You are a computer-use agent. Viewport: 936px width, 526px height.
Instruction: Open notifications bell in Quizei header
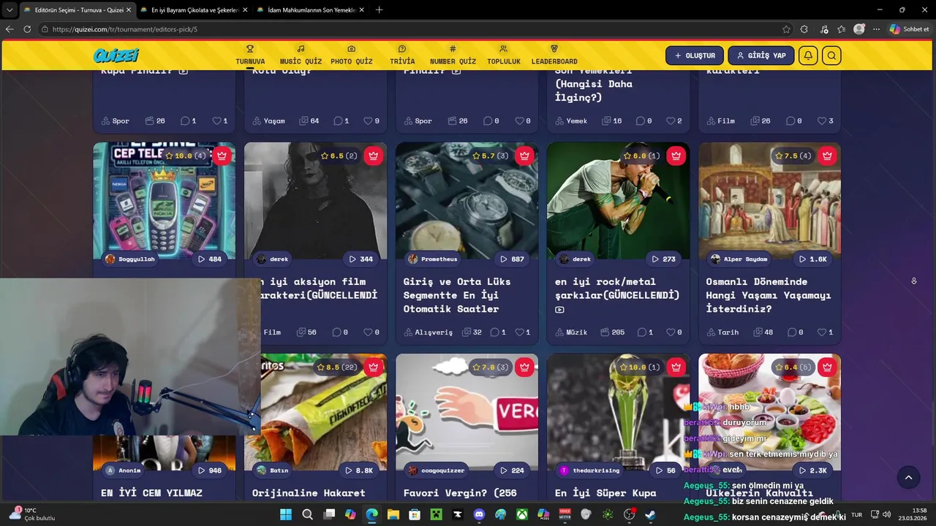[808, 56]
